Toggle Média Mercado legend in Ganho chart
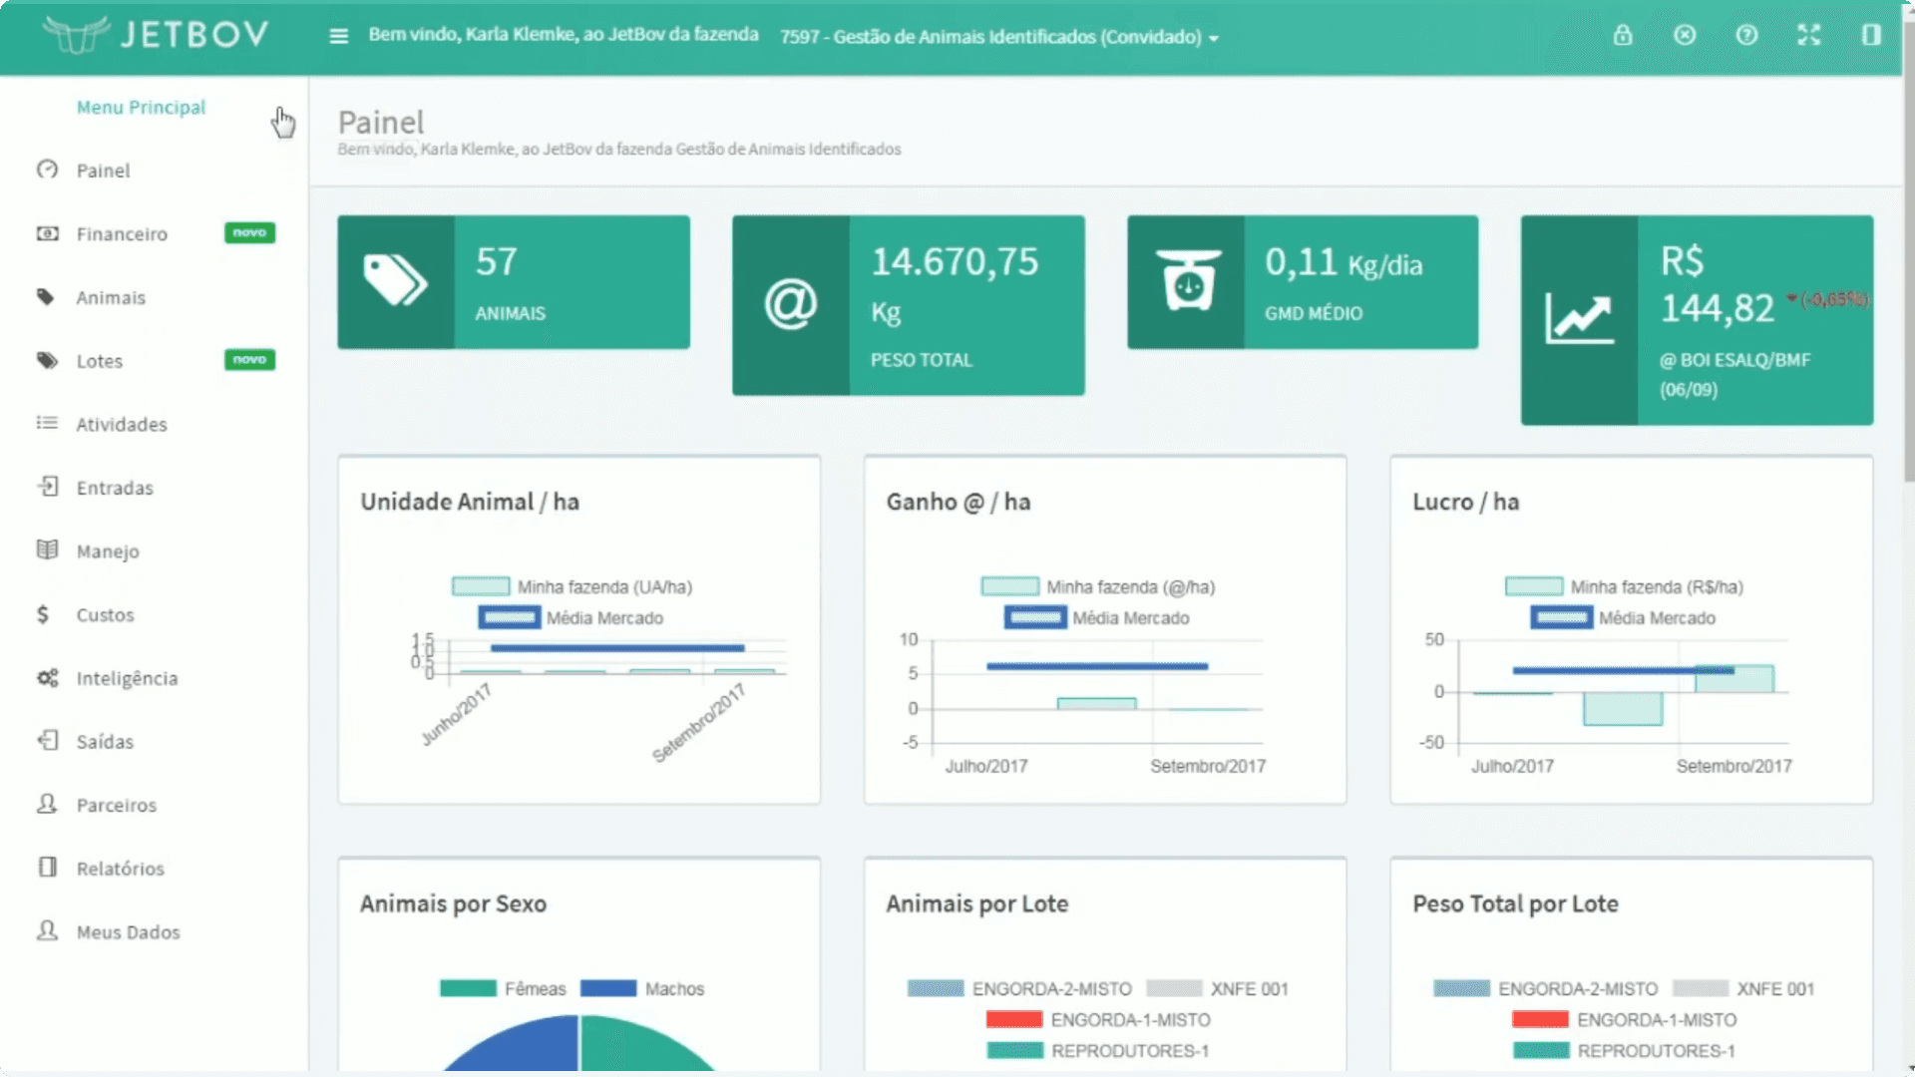The image size is (1915, 1077). (1097, 617)
